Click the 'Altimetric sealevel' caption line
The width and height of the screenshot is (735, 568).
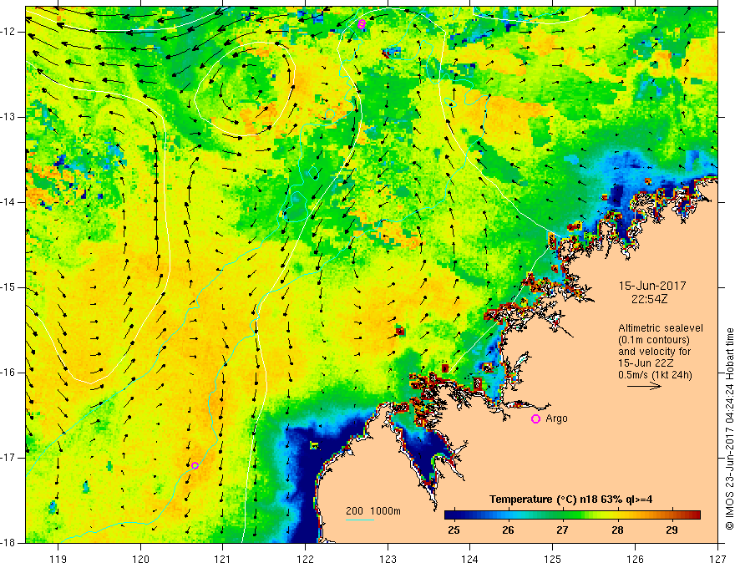pos(661,328)
